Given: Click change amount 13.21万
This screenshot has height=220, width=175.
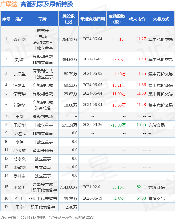Looking at the screenshot, I should coord(119,85).
